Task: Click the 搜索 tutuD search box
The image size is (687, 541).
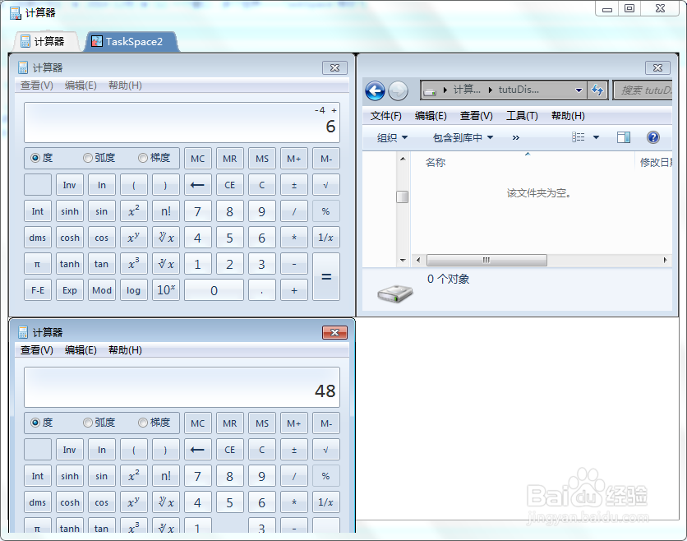Action: click(x=643, y=90)
